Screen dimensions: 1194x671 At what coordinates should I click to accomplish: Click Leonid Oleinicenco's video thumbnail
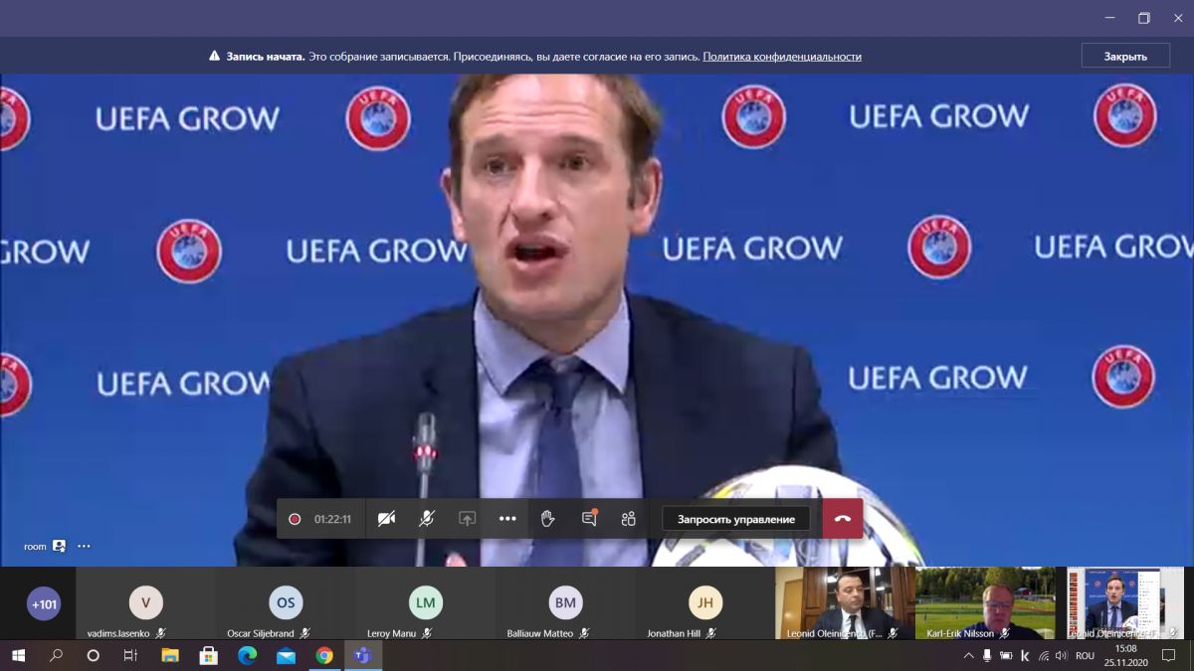(x=845, y=602)
